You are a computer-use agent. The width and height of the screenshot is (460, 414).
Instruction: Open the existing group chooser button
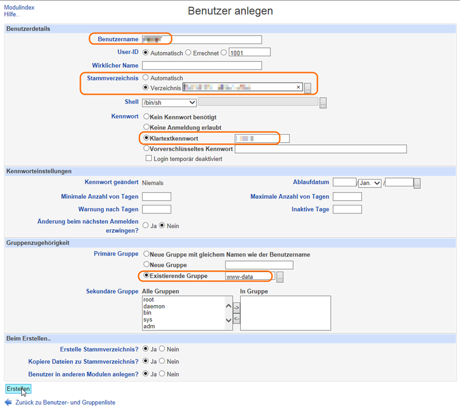[x=280, y=277]
